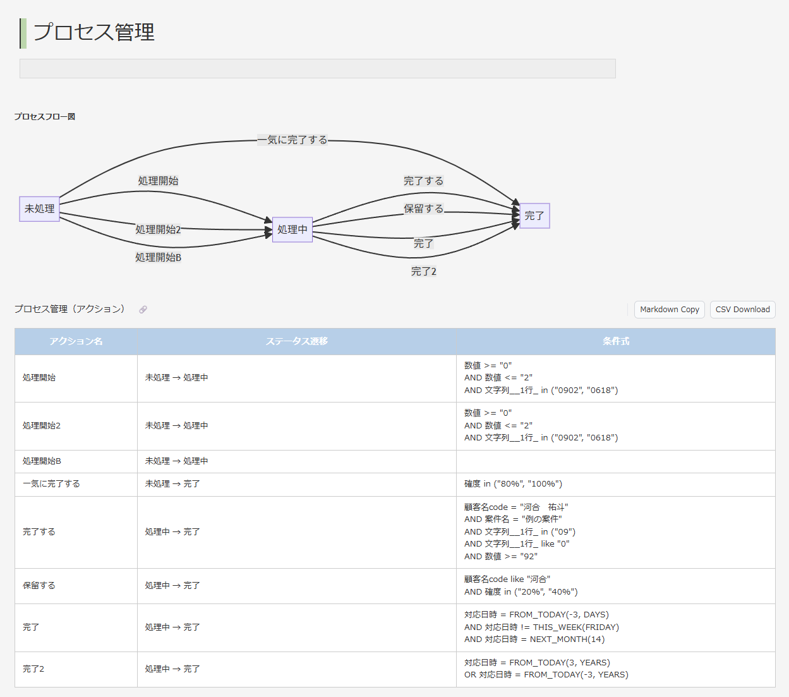Click the 完了2 edge label in diagram
789x697 pixels.
coord(423,271)
